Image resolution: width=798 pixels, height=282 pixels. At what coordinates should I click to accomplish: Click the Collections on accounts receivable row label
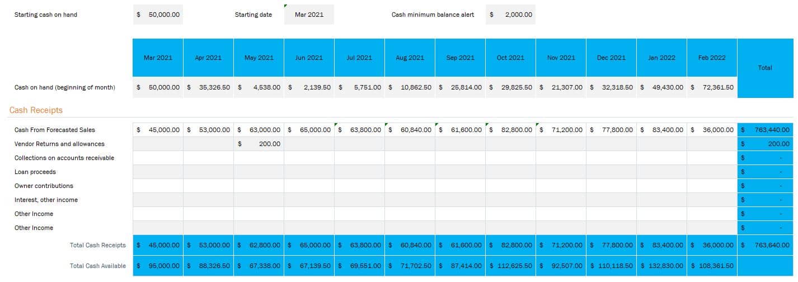64,158
